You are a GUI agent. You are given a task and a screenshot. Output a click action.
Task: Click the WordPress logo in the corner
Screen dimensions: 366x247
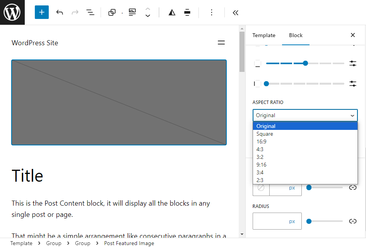point(12,12)
